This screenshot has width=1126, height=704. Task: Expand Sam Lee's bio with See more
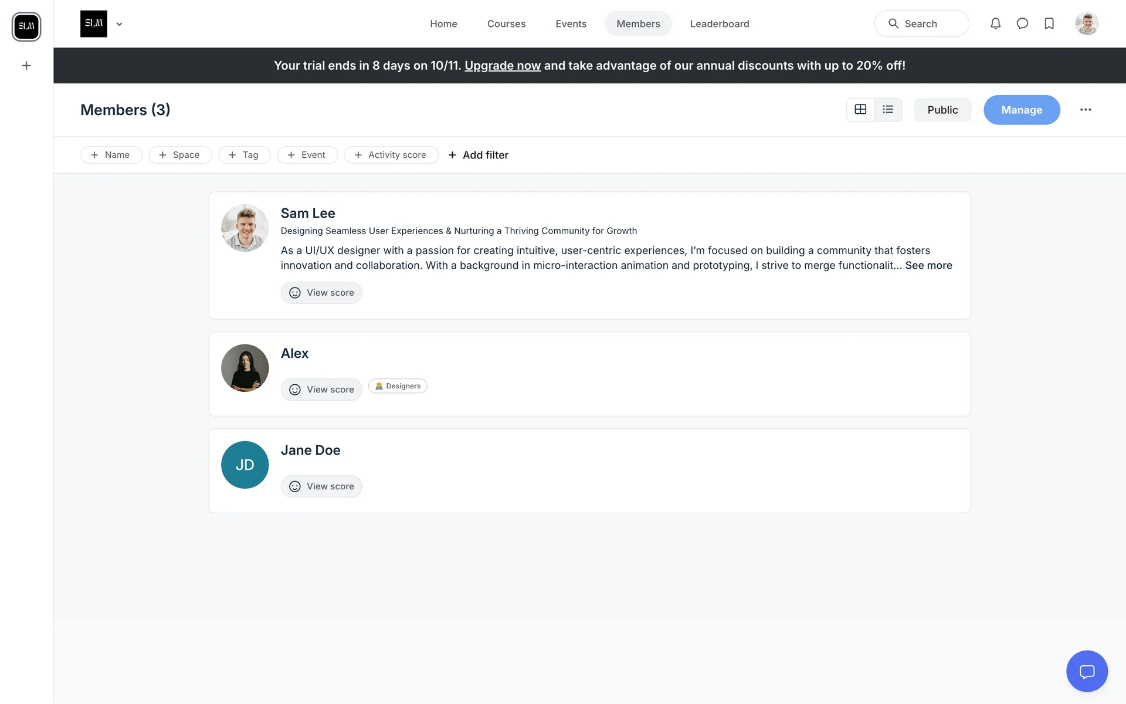(x=928, y=265)
